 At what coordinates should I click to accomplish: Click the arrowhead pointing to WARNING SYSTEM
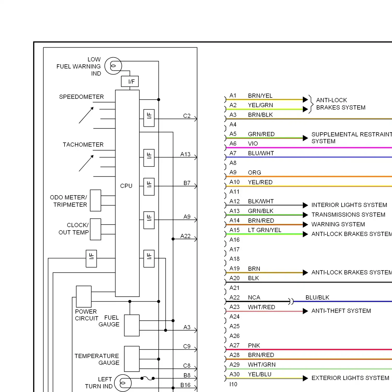point(305,224)
